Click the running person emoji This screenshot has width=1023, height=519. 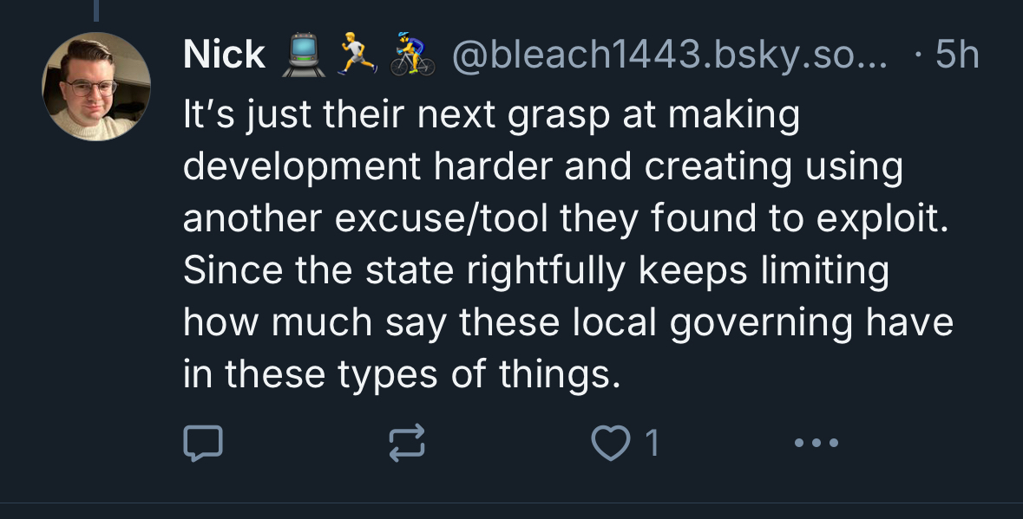click(354, 55)
